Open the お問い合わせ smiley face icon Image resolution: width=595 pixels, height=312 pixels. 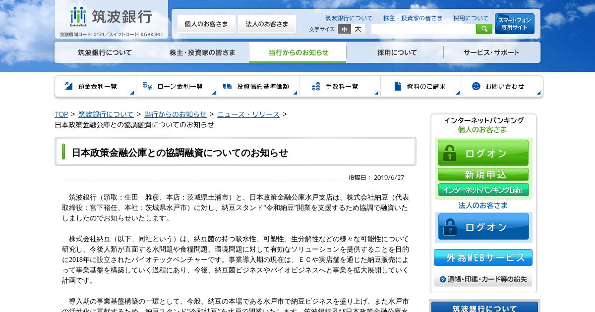[x=476, y=86]
